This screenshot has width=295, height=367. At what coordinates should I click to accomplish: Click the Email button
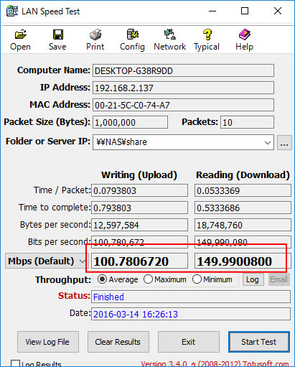[x=279, y=279]
